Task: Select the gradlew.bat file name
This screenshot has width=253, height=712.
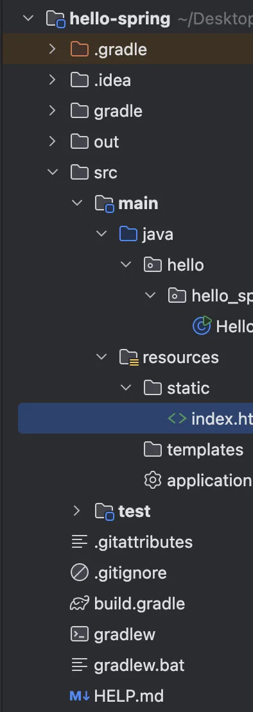Action: click(x=139, y=666)
